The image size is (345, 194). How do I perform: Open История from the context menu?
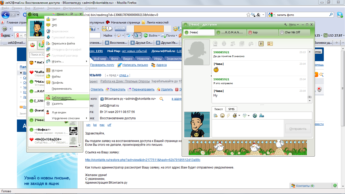(x=67, y=70)
